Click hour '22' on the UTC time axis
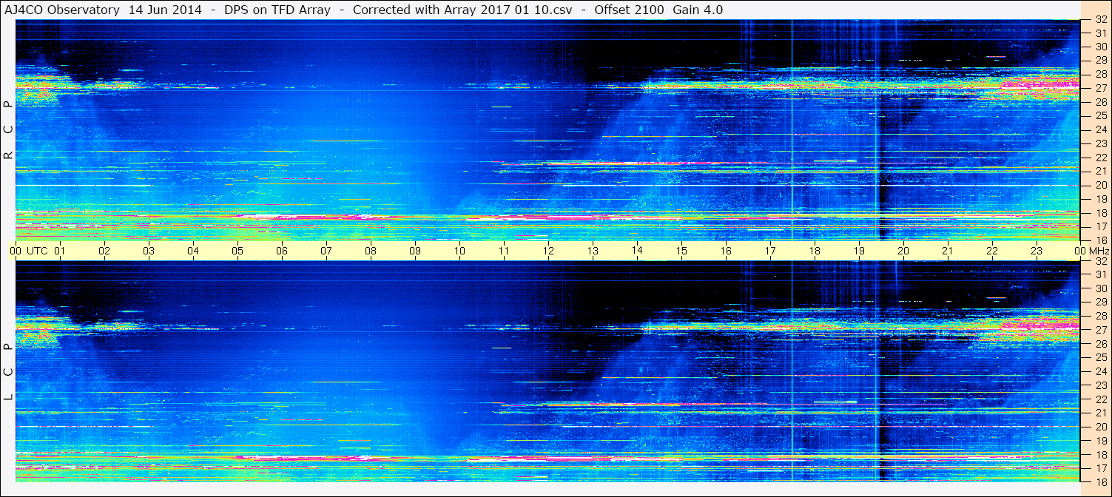 pos(992,251)
